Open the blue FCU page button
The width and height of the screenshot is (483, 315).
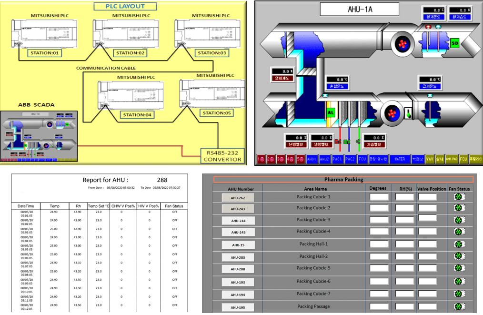click(362, 159)
